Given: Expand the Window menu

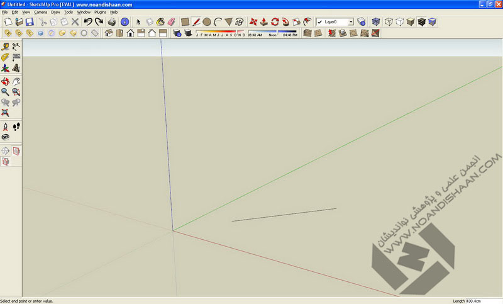Looking at the screenshot, I should [84, 12].
